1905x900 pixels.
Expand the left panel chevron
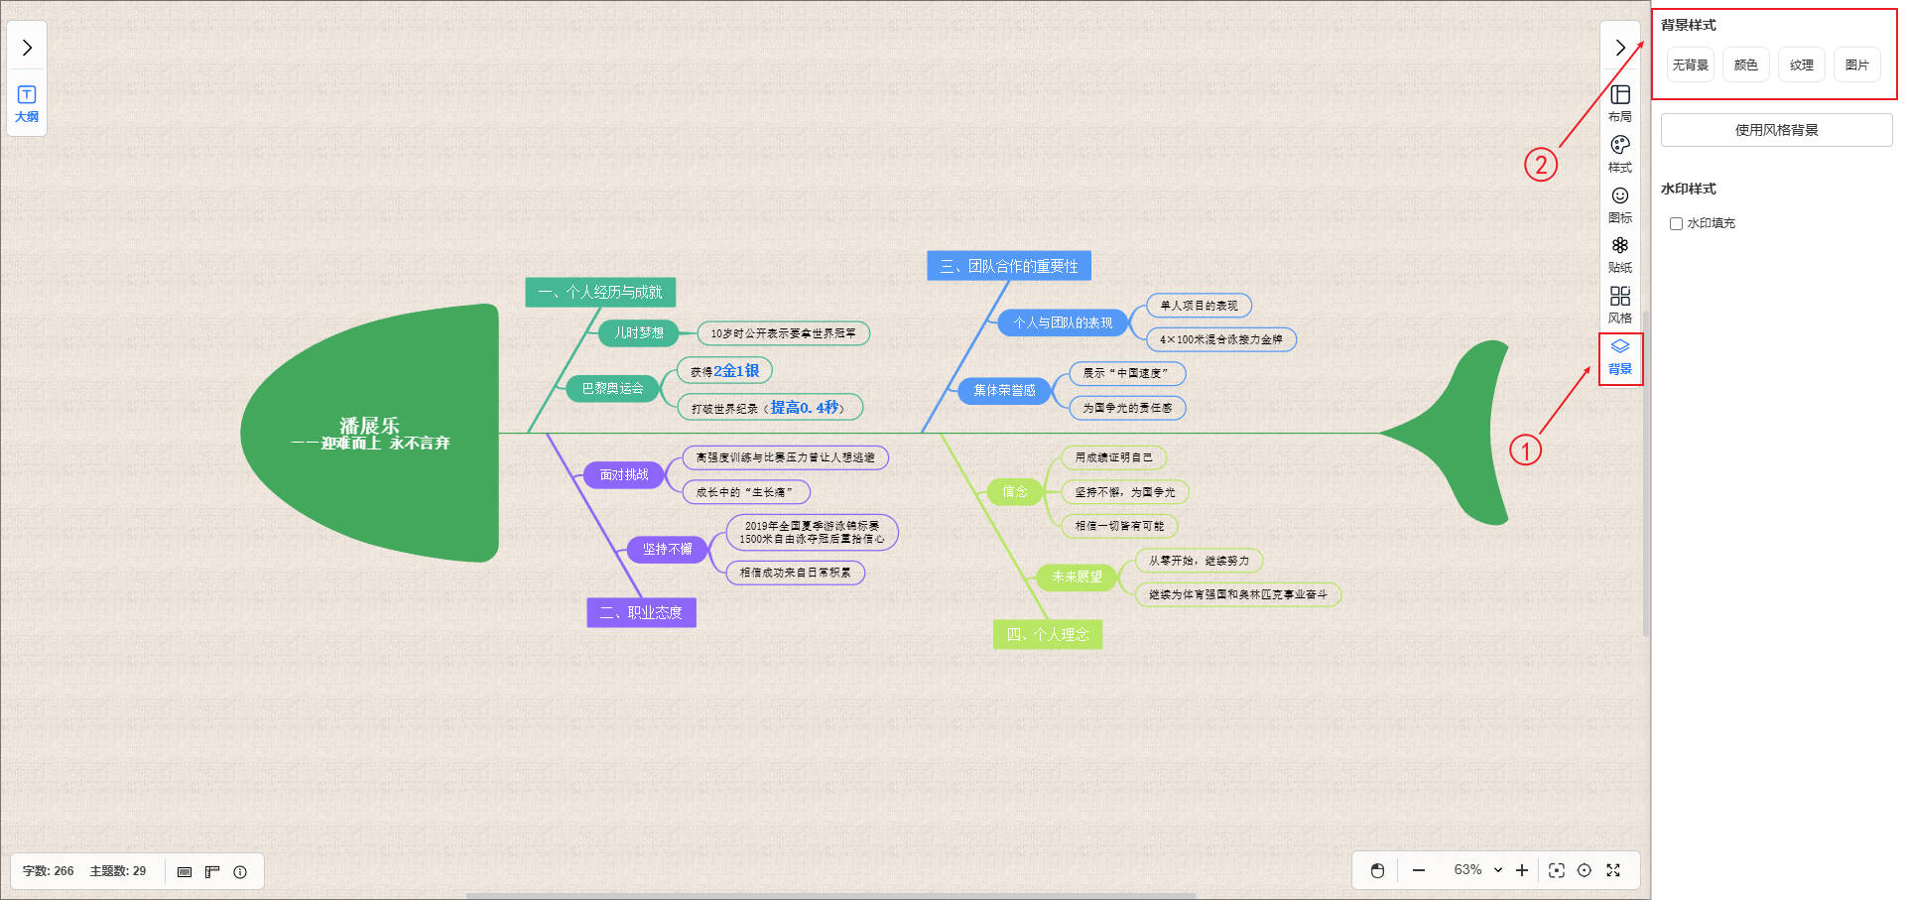[27, 48]
